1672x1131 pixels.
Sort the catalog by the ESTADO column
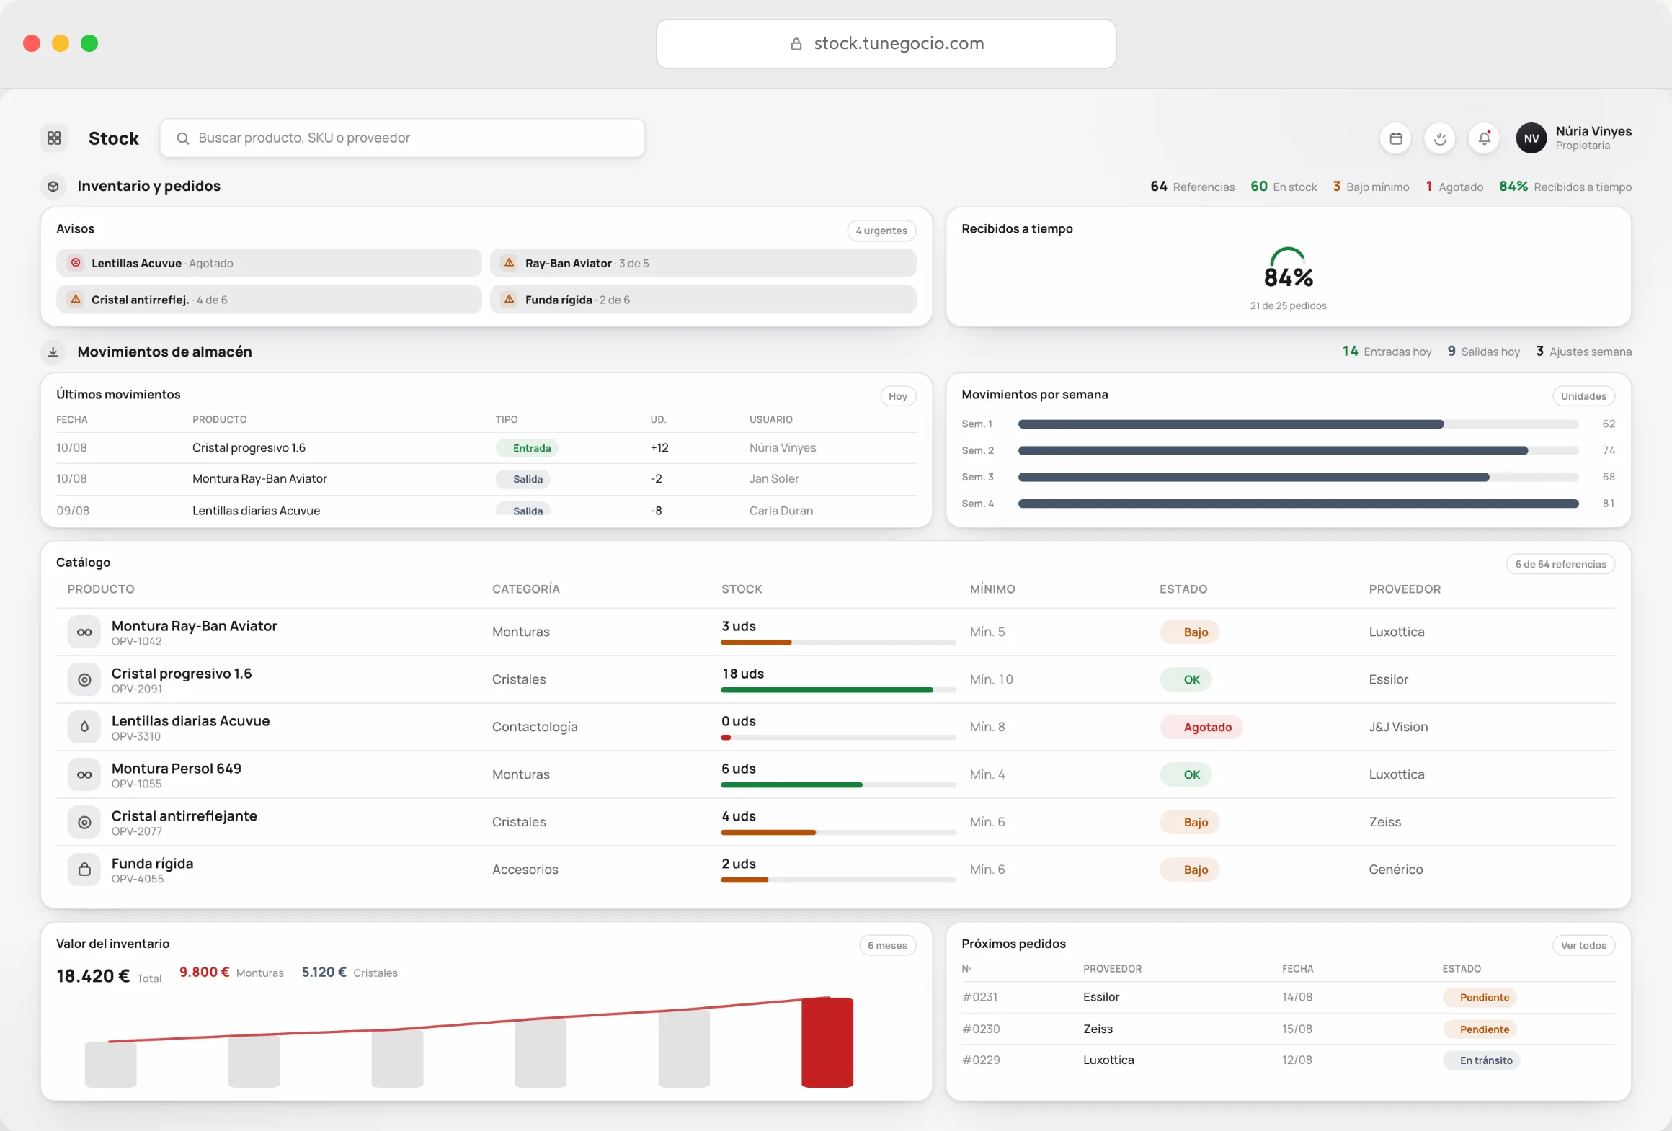tap(1183, 589)
